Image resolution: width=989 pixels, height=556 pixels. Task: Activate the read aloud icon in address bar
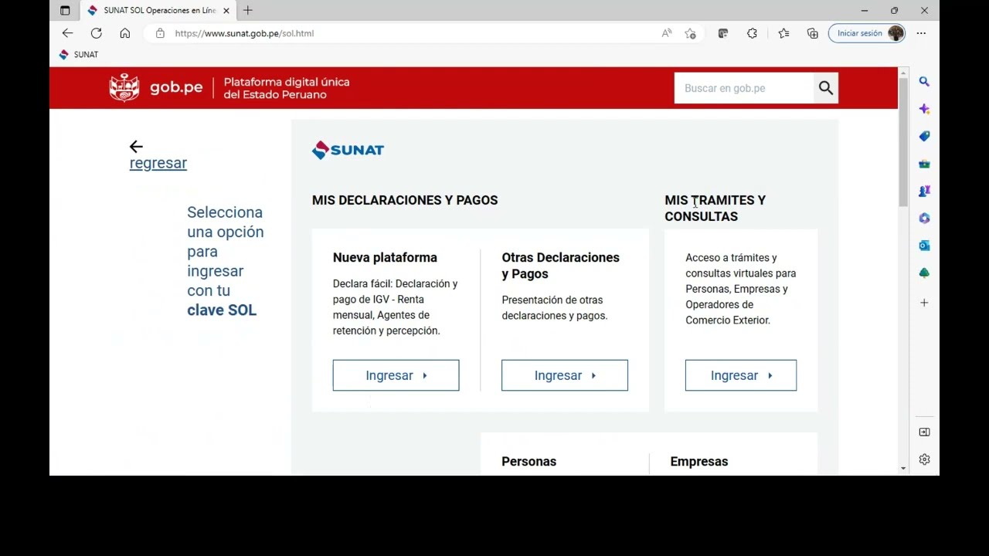[666, 33]
